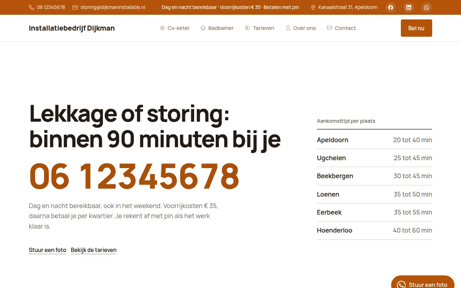Click the '35 tot 55 min' value
The height and width of the screenshot is (288, 461).
(x=413, y=212)
